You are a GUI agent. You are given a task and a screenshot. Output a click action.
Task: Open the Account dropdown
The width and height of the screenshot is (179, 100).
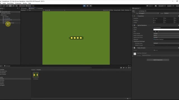pyautogui.click(x=162, y=6)
